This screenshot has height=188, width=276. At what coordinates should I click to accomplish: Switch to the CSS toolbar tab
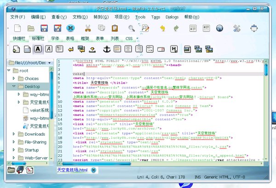pyautogui.click(x=129, y=39)
